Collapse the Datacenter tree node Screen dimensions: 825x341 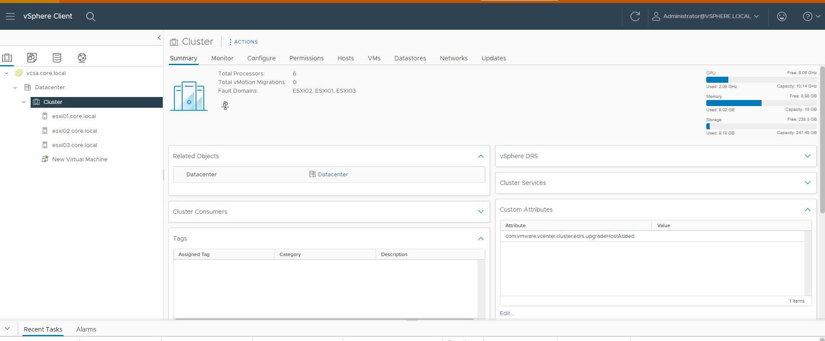point(15,88)
